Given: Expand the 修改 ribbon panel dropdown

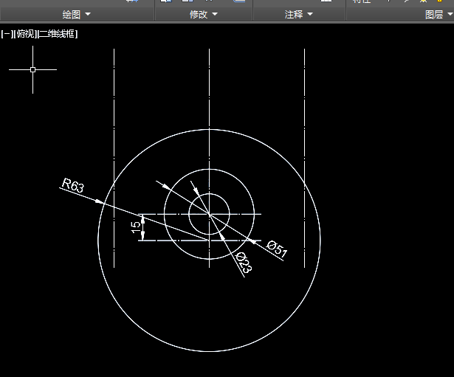Looking at the screenshot, I should [x=204, y=14].
